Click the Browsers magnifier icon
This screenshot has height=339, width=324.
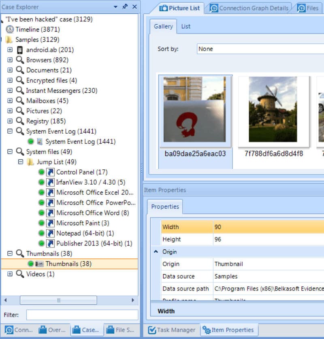(19, 60)
